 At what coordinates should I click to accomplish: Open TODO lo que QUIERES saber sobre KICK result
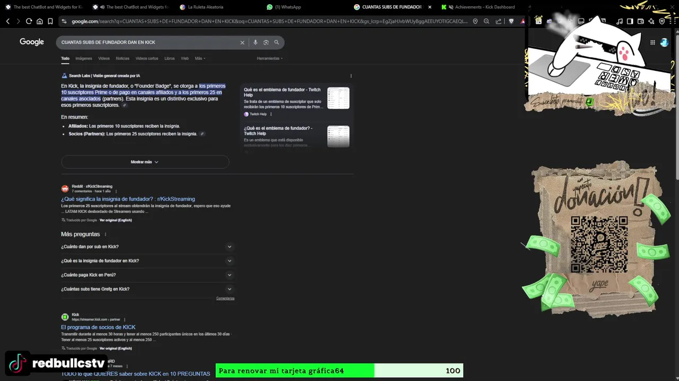135,374
